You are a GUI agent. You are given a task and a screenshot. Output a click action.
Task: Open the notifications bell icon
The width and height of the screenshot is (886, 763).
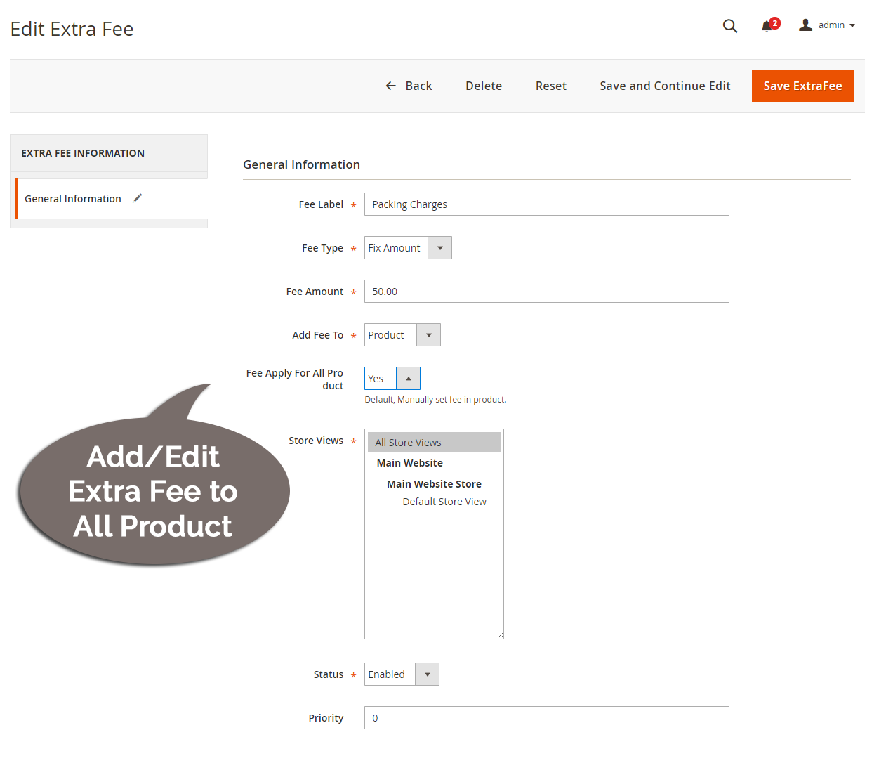pyautogui.click(x=767, y=27)
